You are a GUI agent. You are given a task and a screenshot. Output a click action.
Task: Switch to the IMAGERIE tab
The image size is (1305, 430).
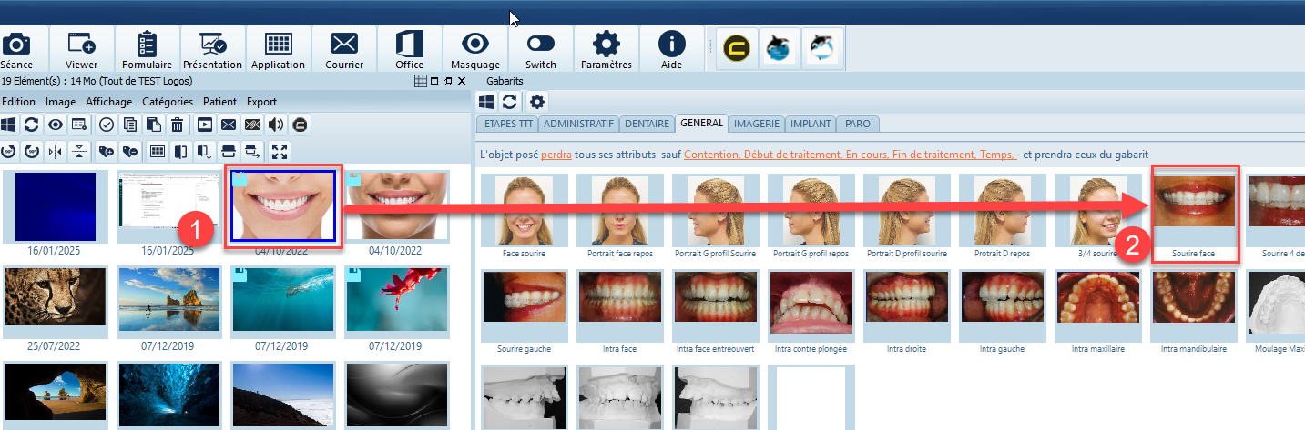[x=756, y=124]
